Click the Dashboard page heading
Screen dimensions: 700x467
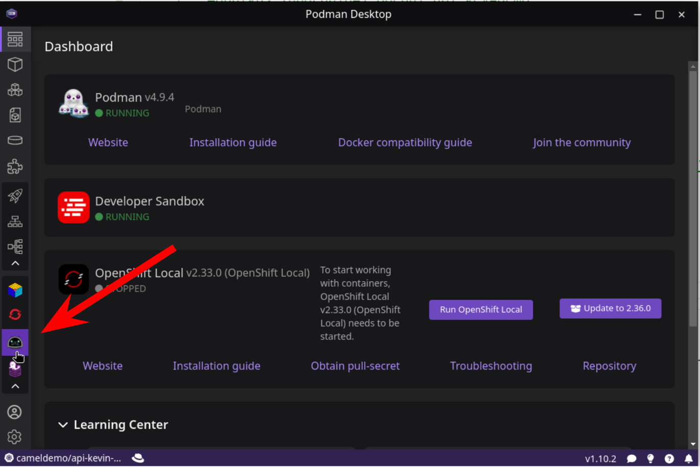79,46
